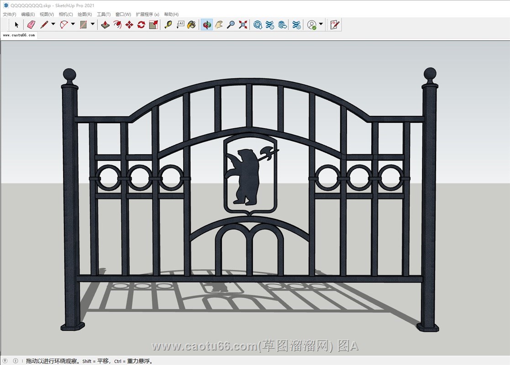
Task: Select the Paint Bucket tool
Action: click(192, 25)
